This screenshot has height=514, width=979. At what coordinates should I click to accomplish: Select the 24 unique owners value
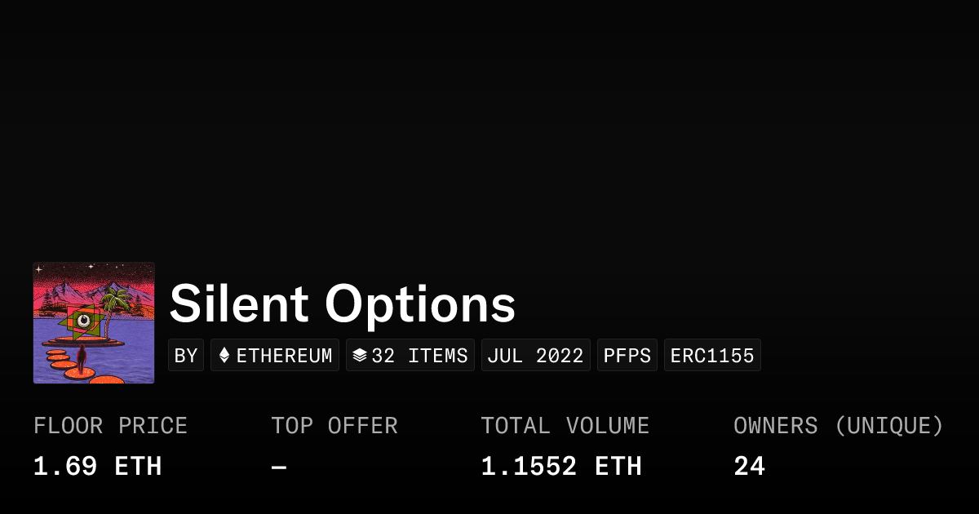[749, 467]
